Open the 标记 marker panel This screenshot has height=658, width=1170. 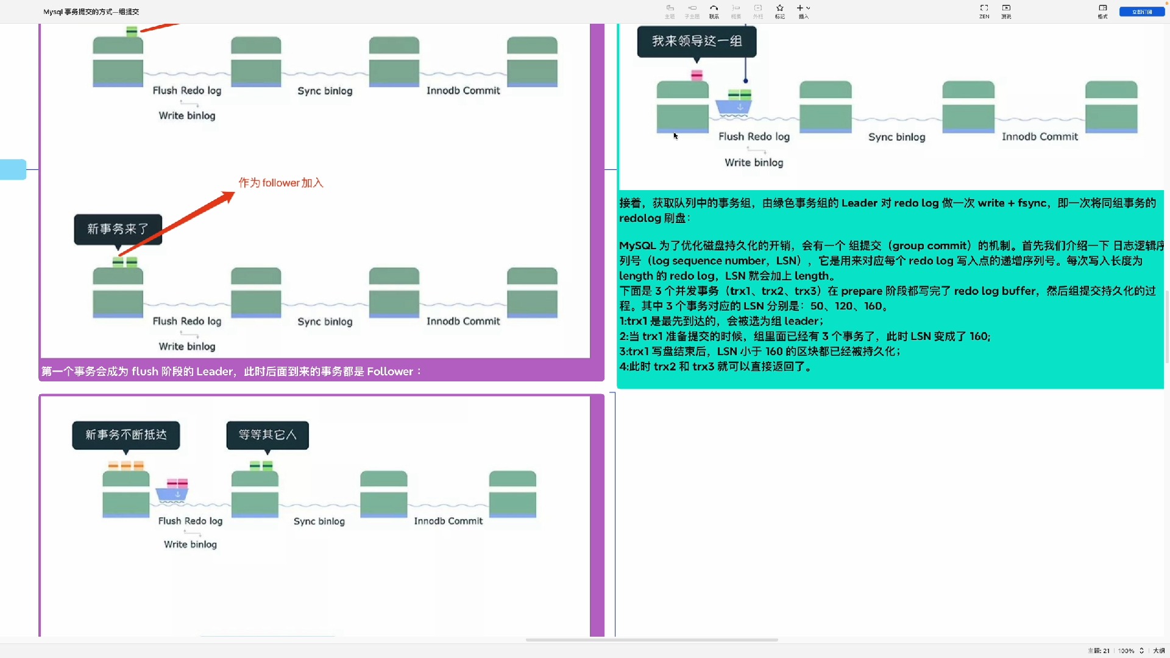pyautogui.click(x=779, y=11)
